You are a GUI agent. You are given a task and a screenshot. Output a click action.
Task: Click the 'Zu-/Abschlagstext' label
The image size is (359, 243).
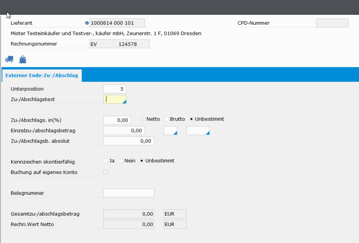pos(33,99)
